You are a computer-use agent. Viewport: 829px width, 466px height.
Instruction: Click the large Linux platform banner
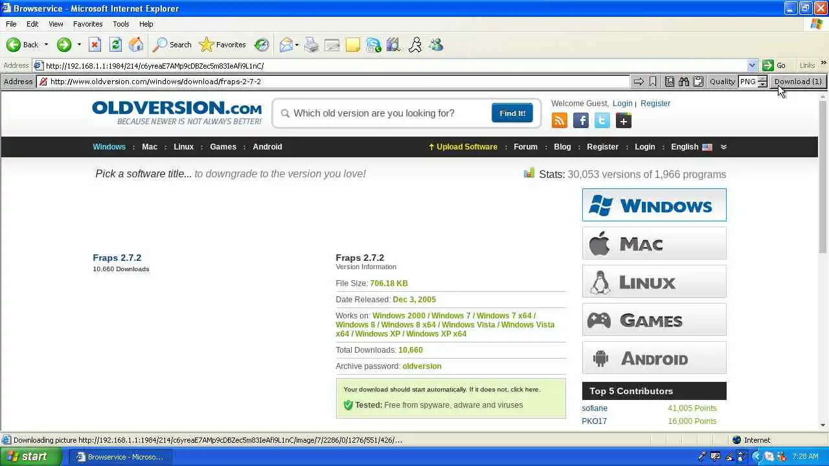[654, 282]
